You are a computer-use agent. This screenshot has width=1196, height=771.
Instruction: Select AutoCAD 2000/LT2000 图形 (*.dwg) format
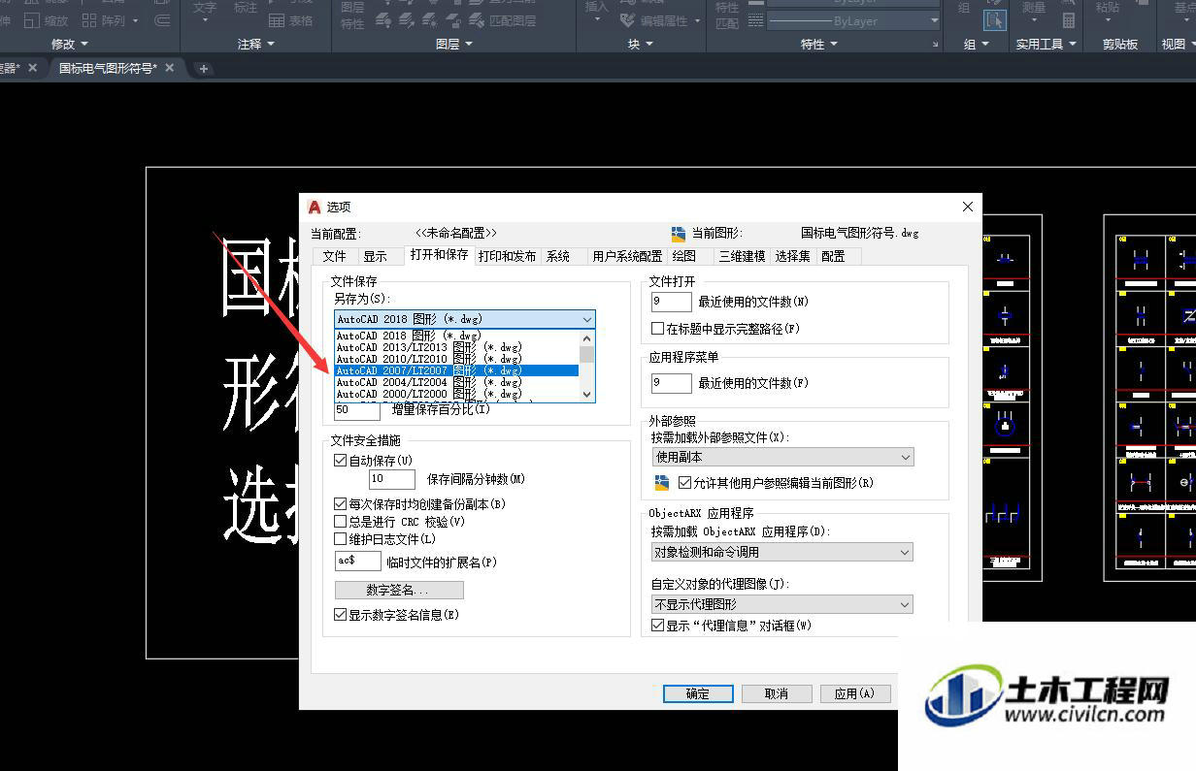click(x=456, y=394)
